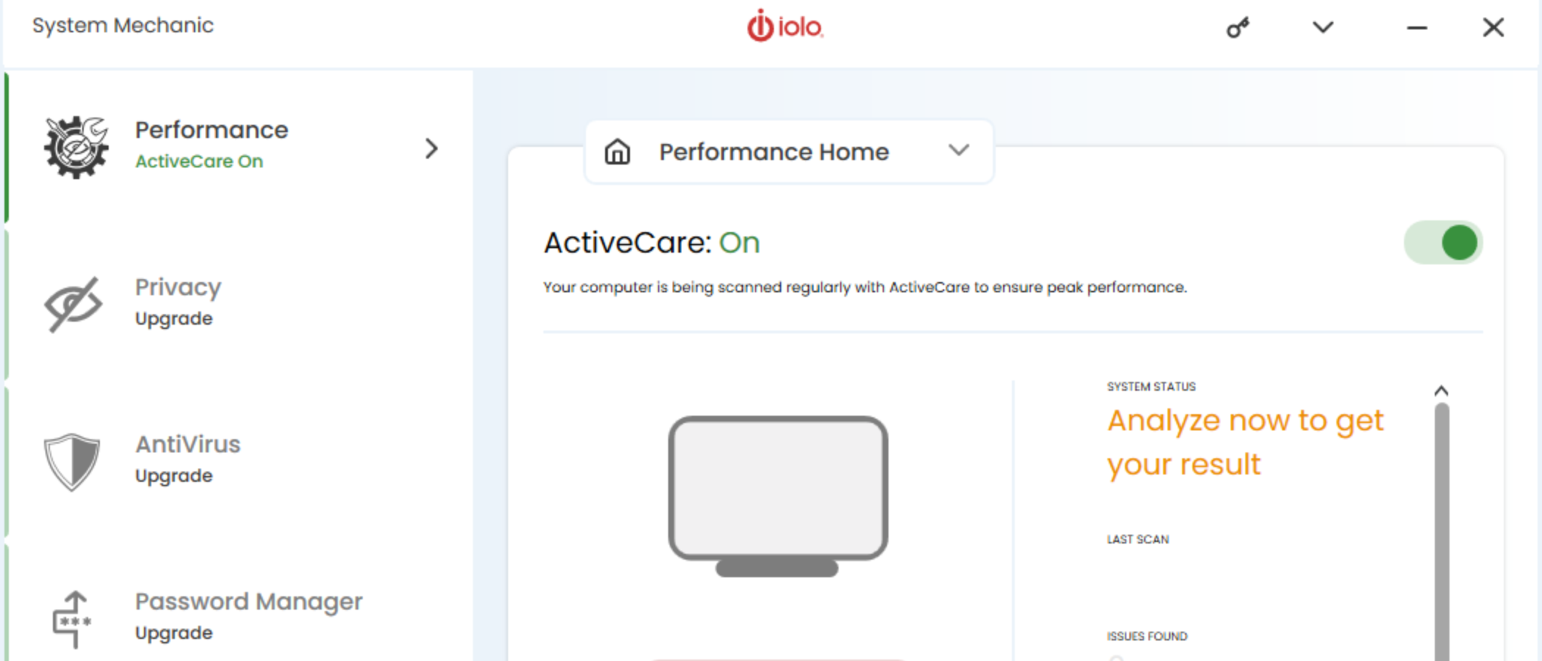This screenshot has width=1542, height=661.
Task: Open the AntiVirus shield icon
Action: (x=72, y=461)
